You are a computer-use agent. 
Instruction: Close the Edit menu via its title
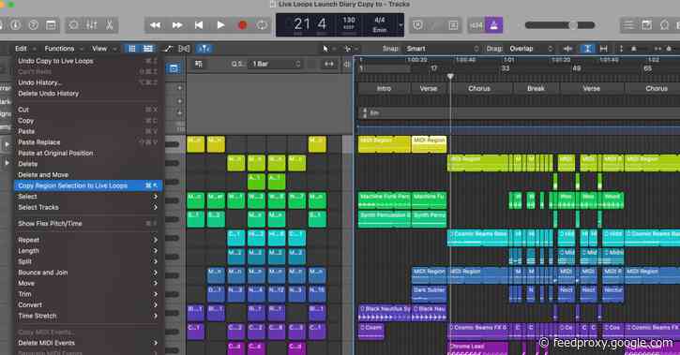coord(21,49)
